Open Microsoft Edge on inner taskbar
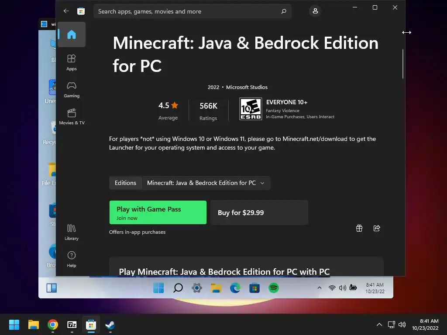Image resolution: width=447 pixels, height=335 pixels. 235,288
